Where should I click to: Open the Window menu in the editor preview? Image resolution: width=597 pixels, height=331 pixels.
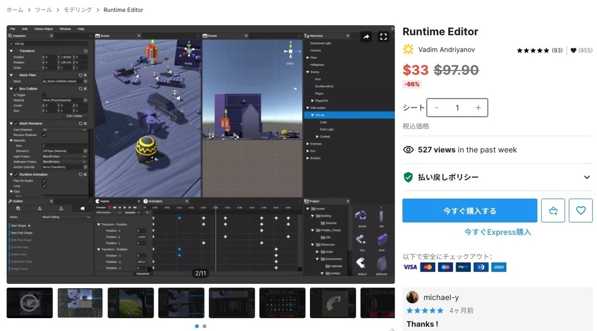65,29
